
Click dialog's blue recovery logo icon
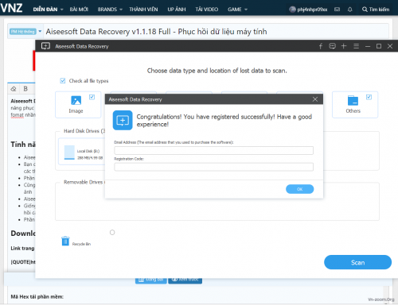(x=123, y=120)
